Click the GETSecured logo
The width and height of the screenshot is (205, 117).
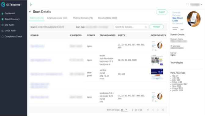[x=11, y=5]
